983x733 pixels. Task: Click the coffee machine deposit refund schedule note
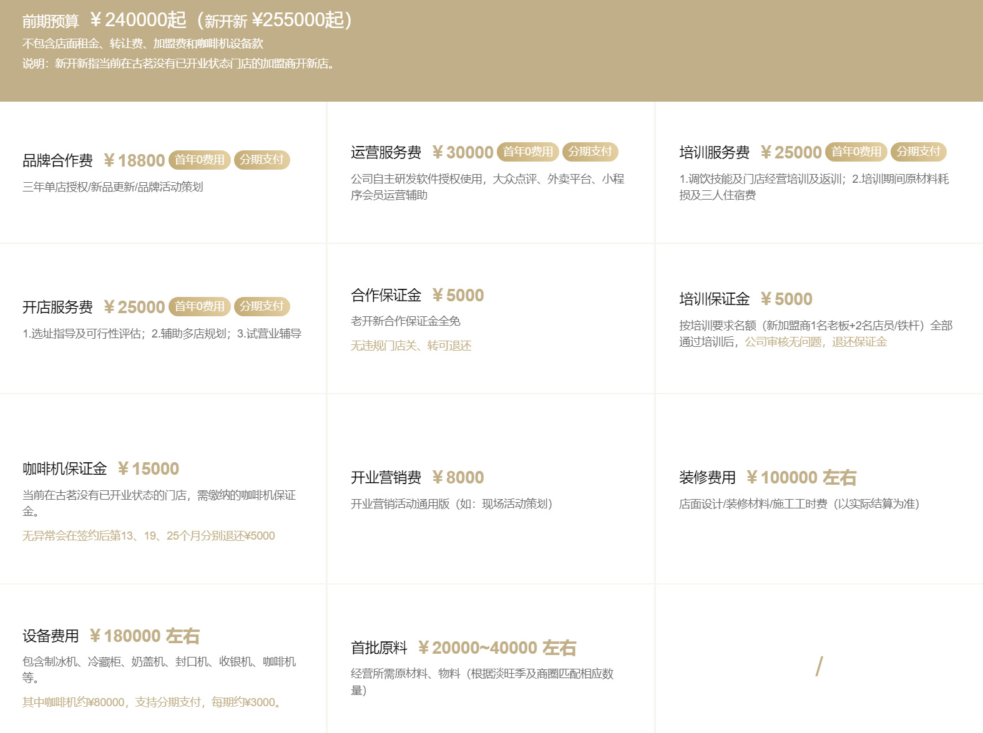click(149, 536)
